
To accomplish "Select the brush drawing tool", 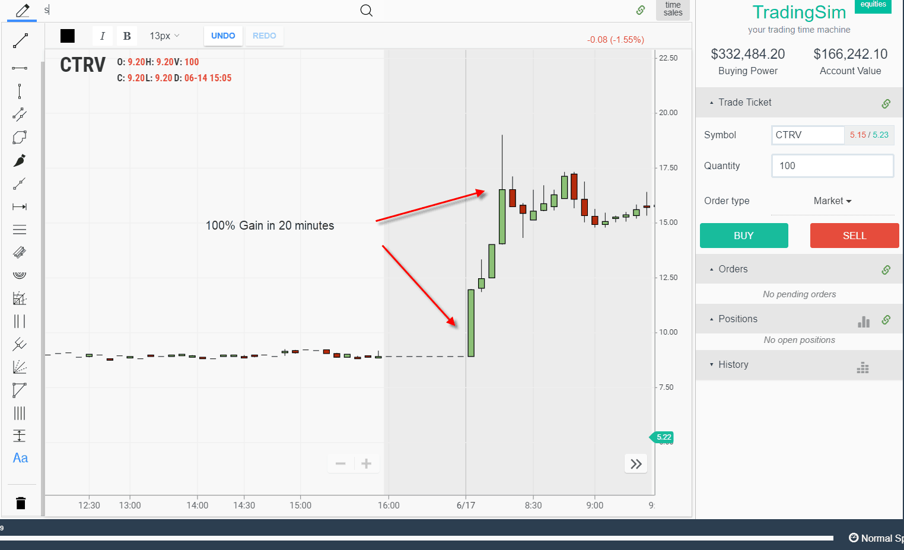I will click(20, 160).
